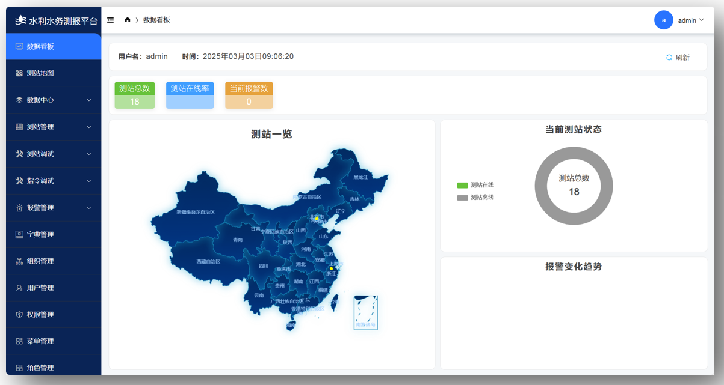Click the 指令调试 tools icon

click(x=19, y=181)
